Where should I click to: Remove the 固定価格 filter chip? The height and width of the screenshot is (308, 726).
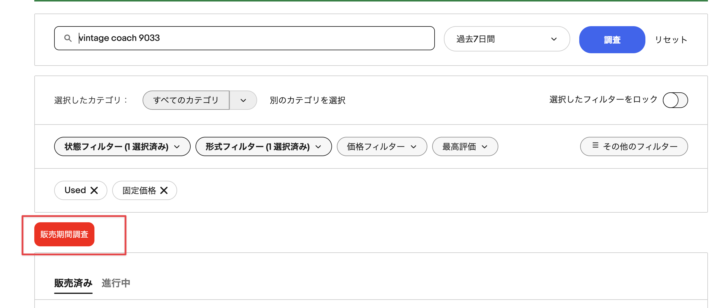point(164,190)
